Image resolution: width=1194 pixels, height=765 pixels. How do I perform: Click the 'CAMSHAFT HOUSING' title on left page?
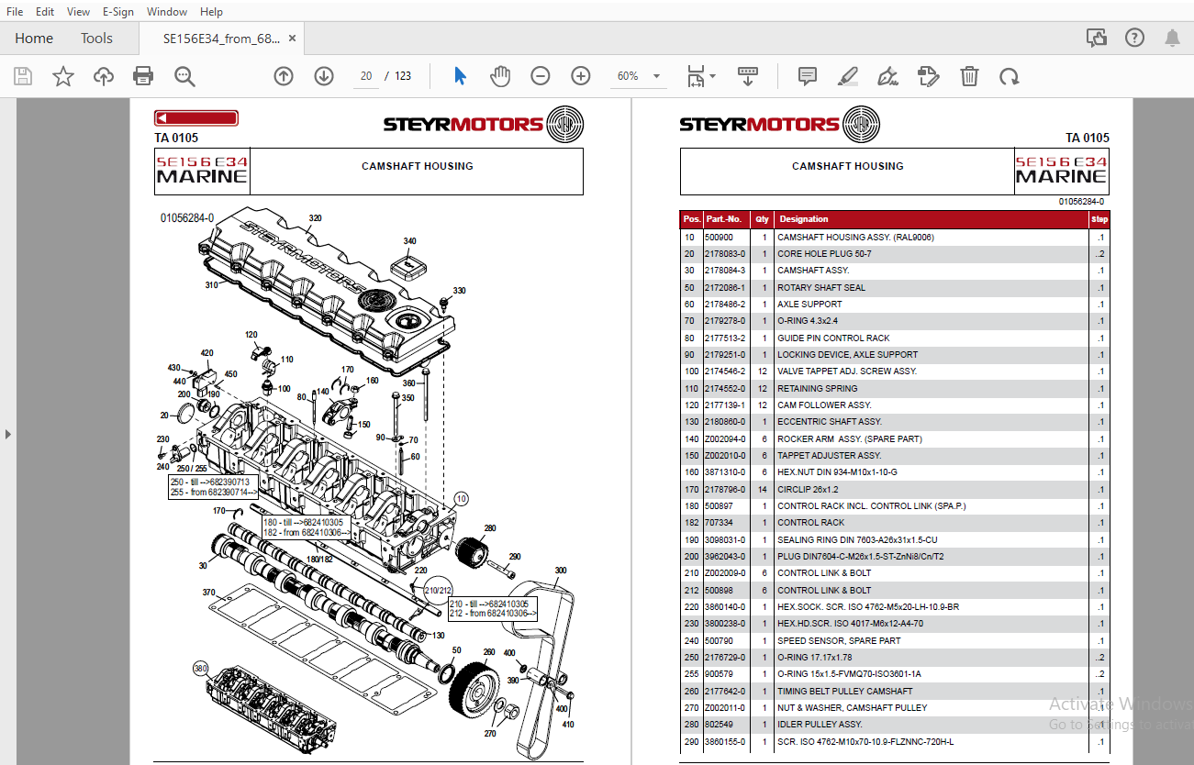pos(418,166)
